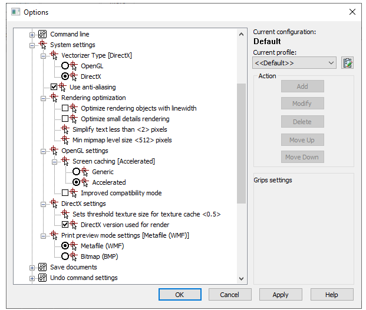This screenshot has height=310, width=366.
Task: Click the texture cache threshold row icon
Action: pyautogui.click(x=65, y=214)
